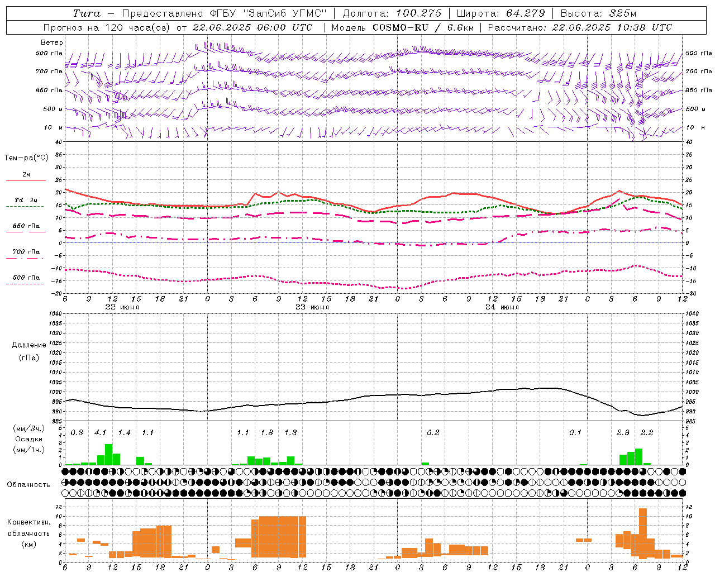715x572 pixels.
Task: Click the 0.1 precipitation total value
Action: [575, 433]
